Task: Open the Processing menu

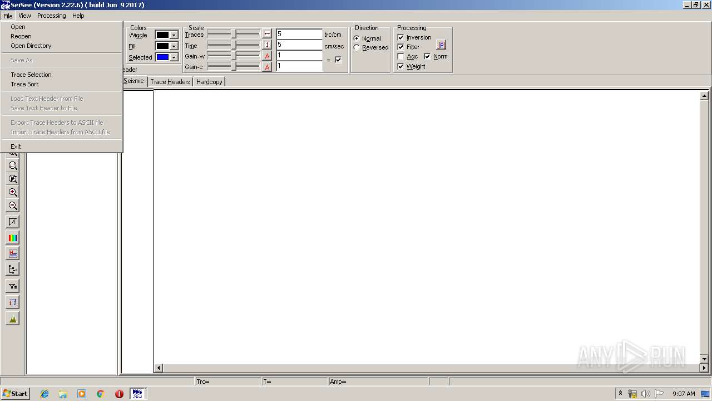Action: (x=52, y=16)
